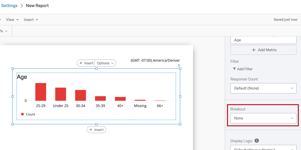Image resolution: width=301 pixels, height=150 pixels.
Task: Open the Display Logic dropdown
Action: [x=263, y=148]
